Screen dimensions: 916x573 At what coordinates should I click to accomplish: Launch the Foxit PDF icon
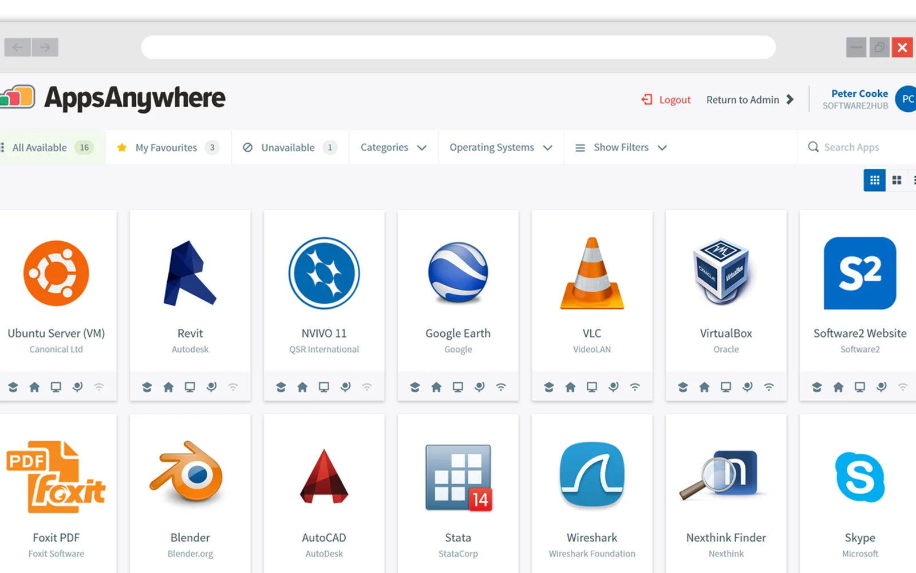pos(56,477)
